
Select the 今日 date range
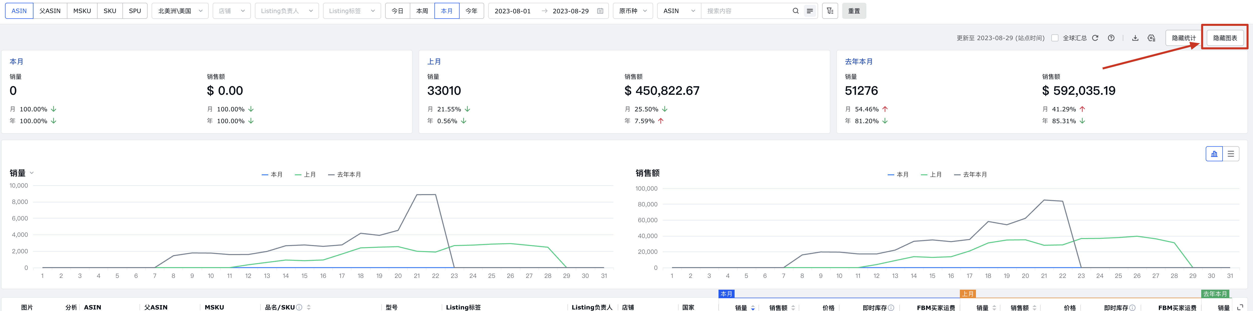click(397, 11)
